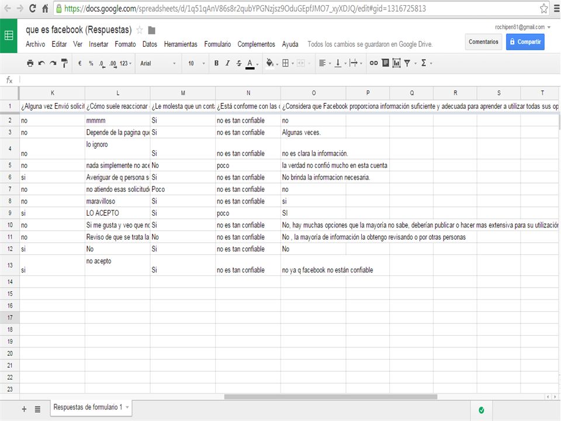This screenshot has height=421, width=561.
Task: Click the move-to-folder icon
Action: pyautogui.click(x=152, y=30)
